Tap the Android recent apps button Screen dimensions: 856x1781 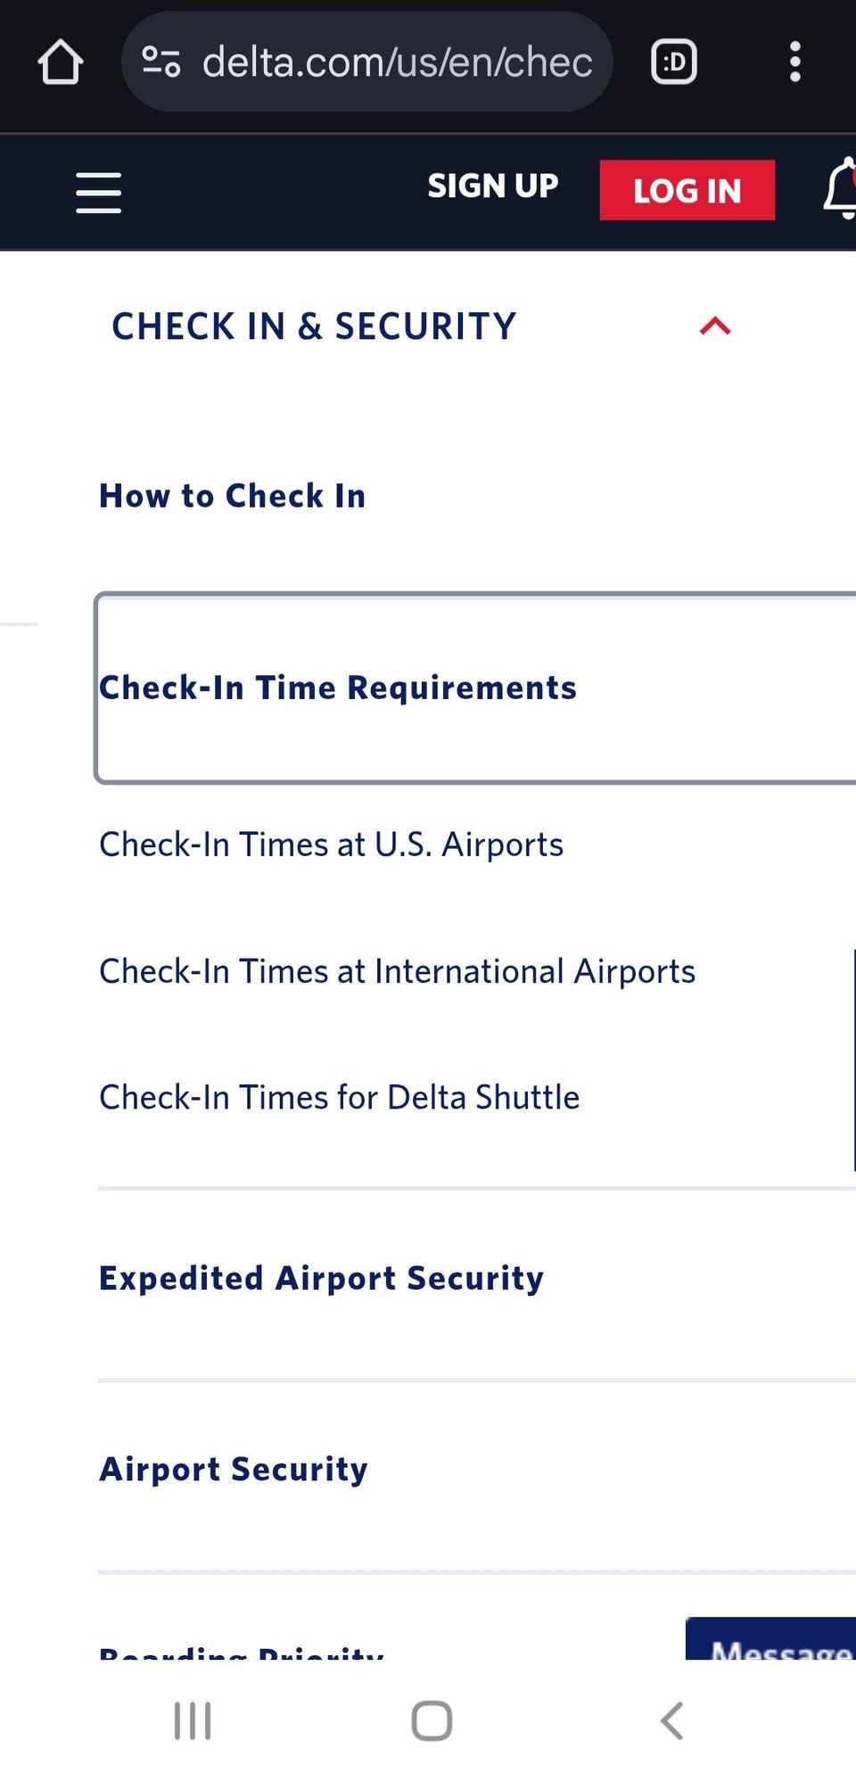pos(193,1722)
